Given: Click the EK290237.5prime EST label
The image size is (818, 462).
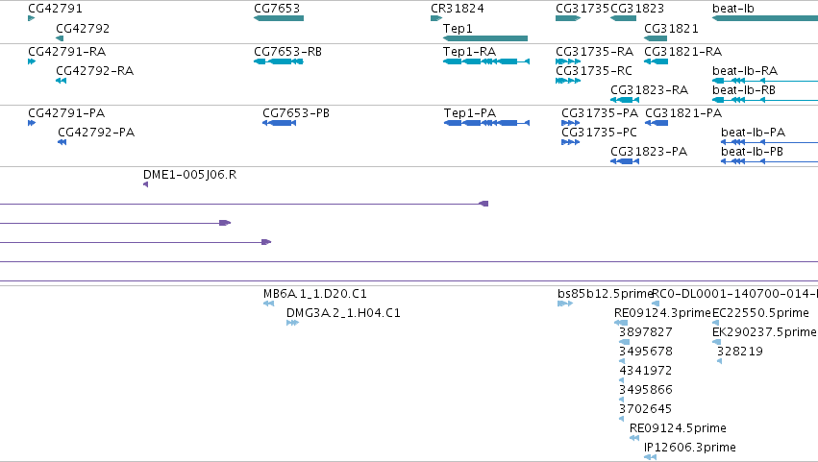Looking at the screenshot, I should pyautogui.click(x=764, y=332).
